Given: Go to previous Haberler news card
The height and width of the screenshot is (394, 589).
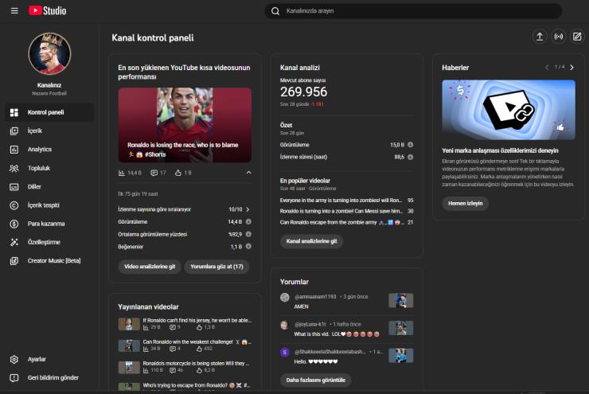Looking at the screenshot, I should click(547, 68).
